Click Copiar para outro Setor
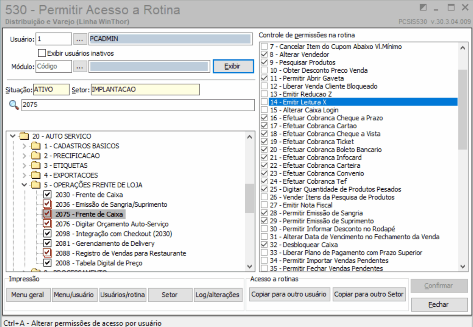This screenshot has height=327, width=473. 369,294
